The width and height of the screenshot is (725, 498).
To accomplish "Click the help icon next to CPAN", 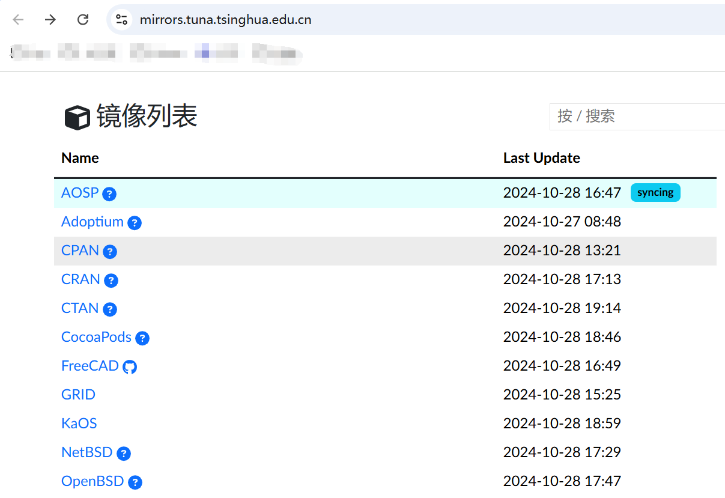I will click(x=110, y=252).
